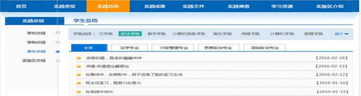Image resolution: width=361 pixels, height=96 pixels.
Task: Click the date 【2016-02-13】
Action: (332, 66)
